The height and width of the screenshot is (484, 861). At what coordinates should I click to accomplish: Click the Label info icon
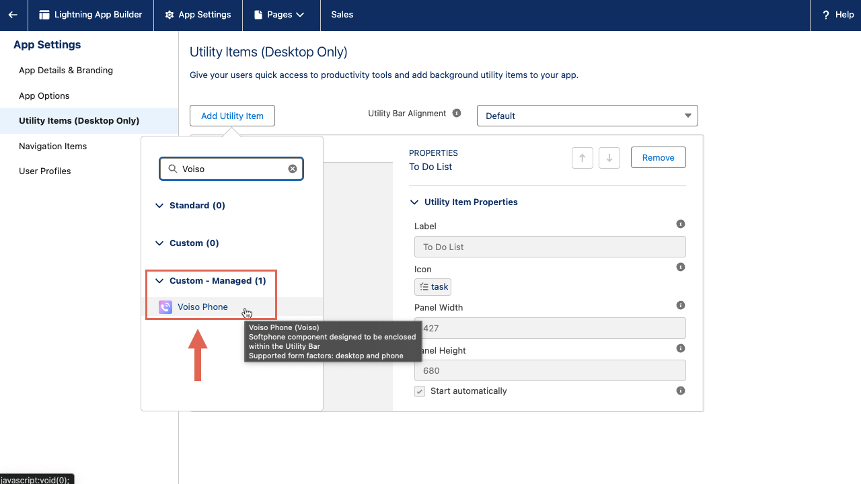[681, 224]
